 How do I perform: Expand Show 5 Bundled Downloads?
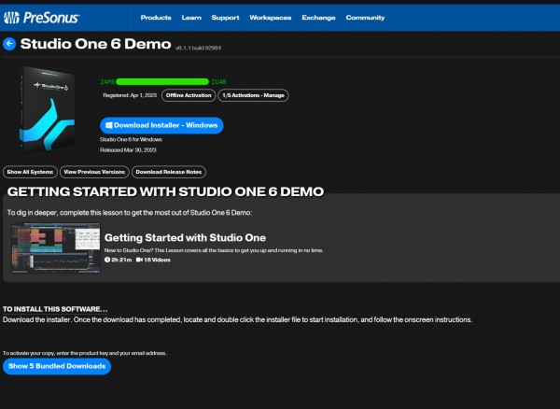(x=57, y=367)
